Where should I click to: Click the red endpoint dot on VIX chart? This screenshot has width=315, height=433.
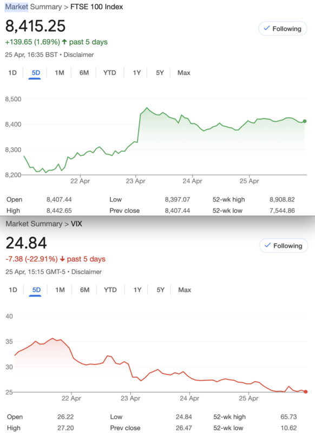coord(306,391)
